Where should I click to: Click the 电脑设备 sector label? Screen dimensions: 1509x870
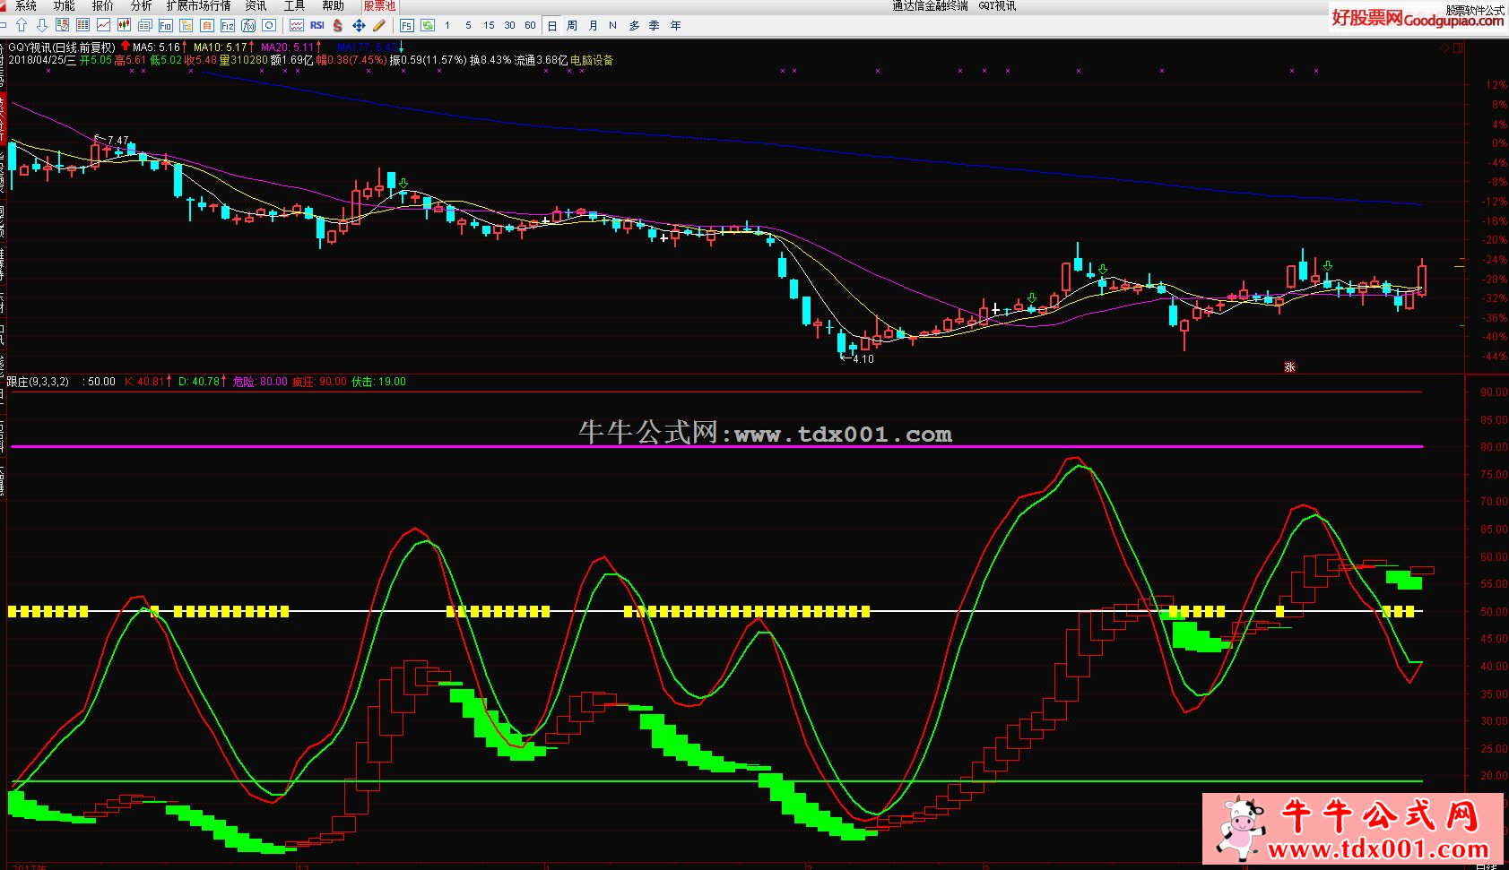[592, 60]
